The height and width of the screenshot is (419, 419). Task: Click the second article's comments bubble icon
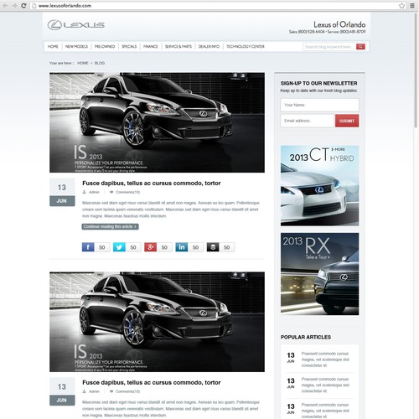point(111,391)
